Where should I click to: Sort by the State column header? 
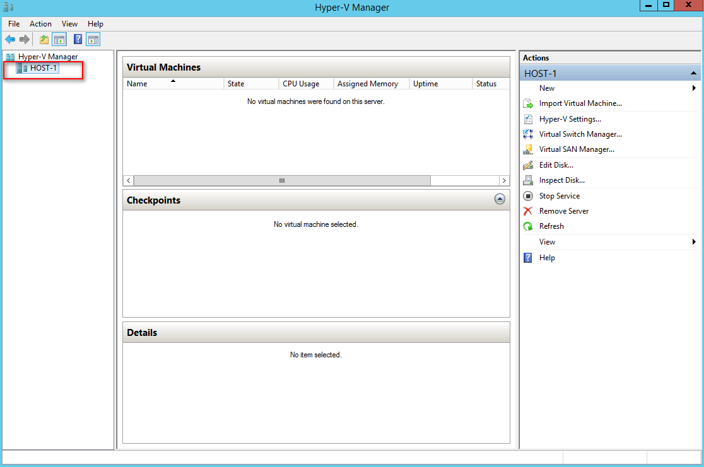coord(251,83)
